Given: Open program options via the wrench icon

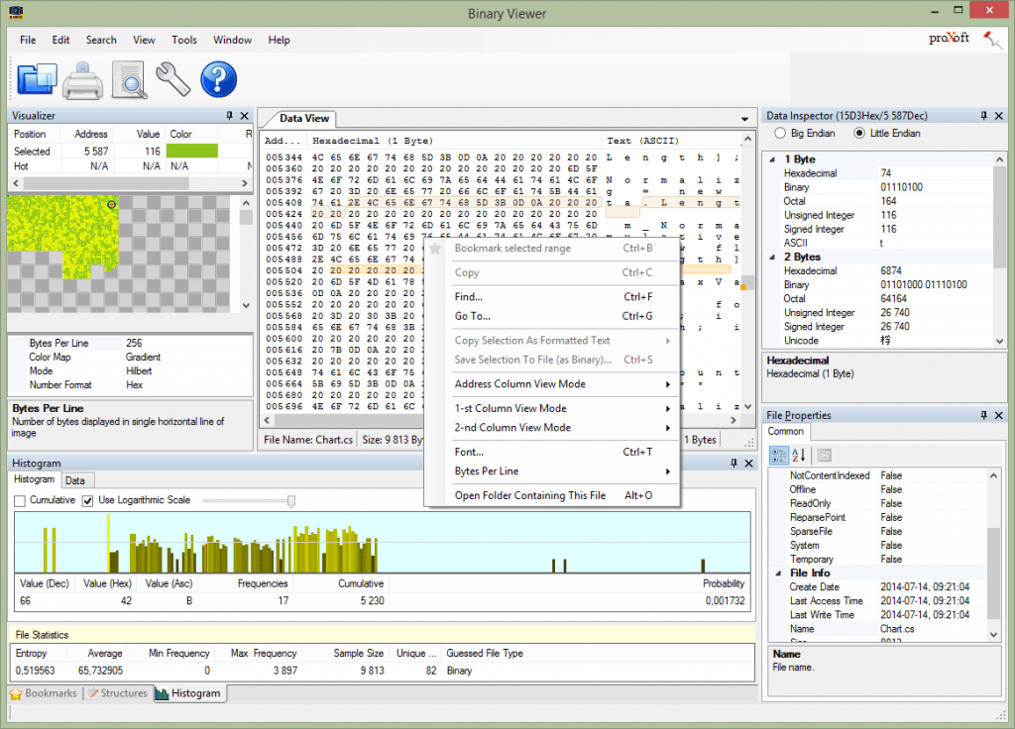Looking at the screenshot, I should point(172,79).
